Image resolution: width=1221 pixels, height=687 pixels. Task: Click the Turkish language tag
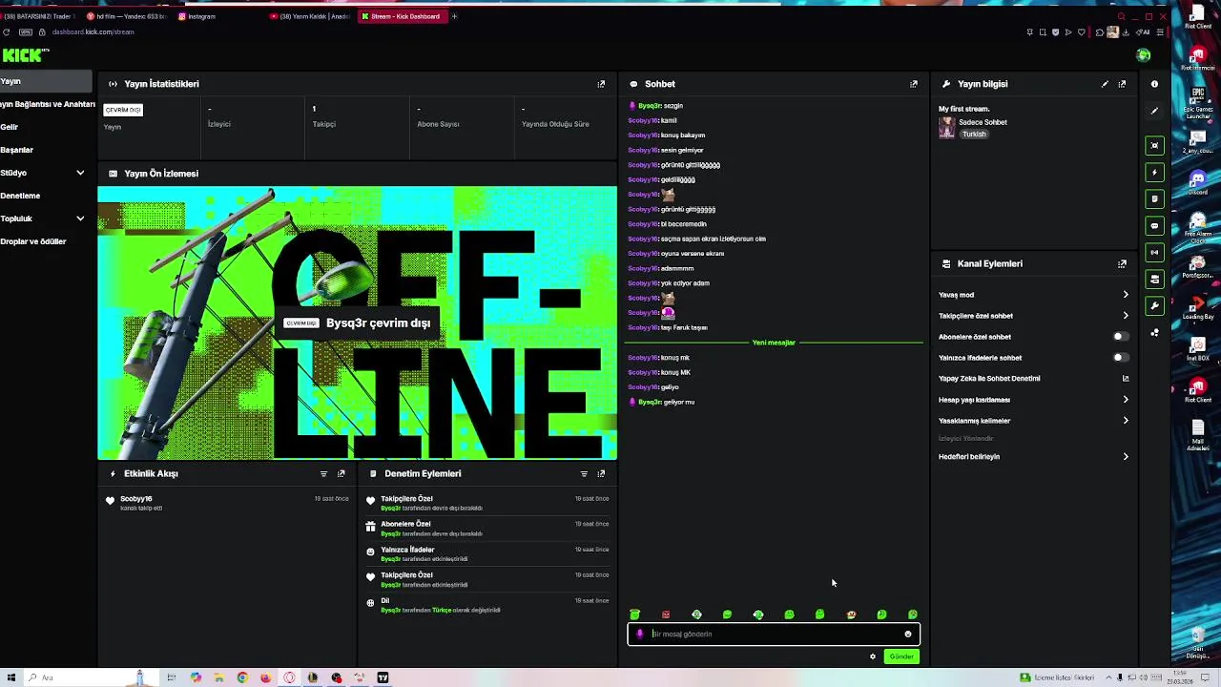click(974, 135)
